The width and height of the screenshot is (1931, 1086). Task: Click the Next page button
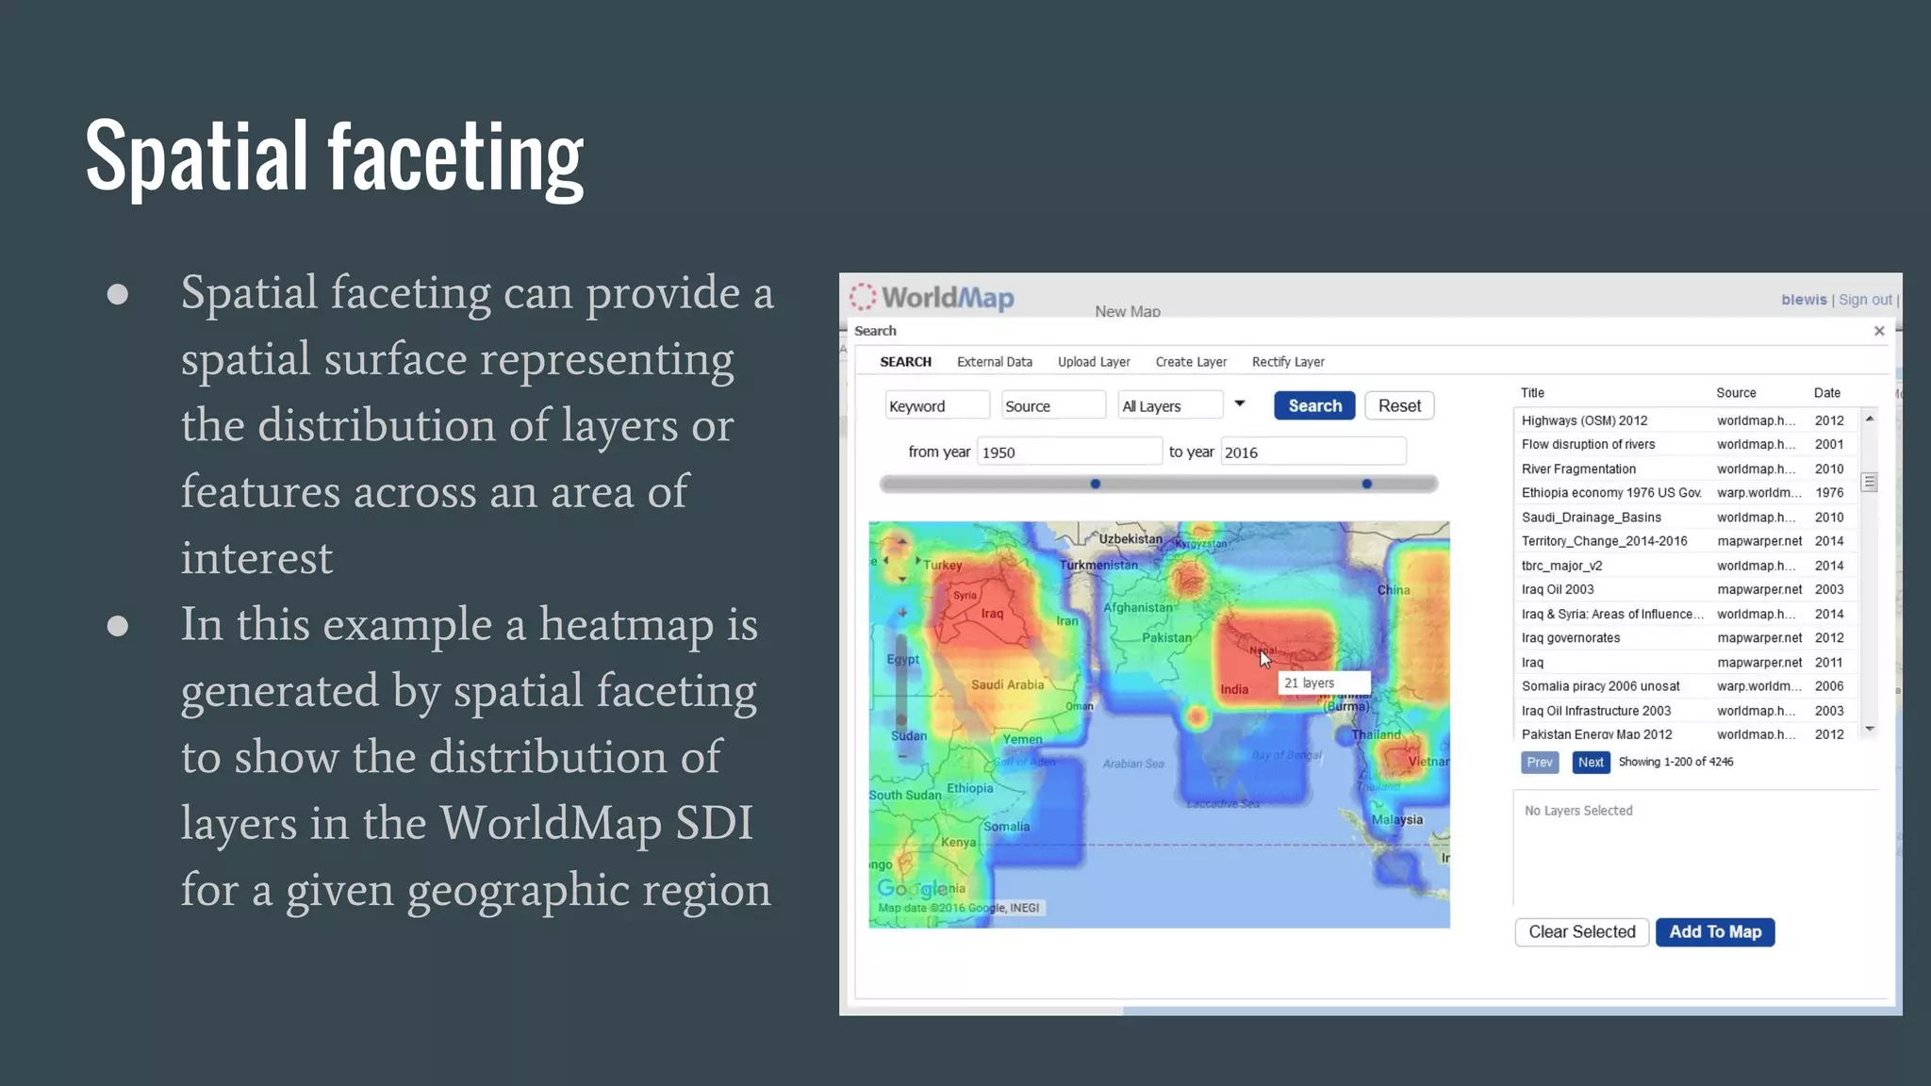pos(1591,763)
